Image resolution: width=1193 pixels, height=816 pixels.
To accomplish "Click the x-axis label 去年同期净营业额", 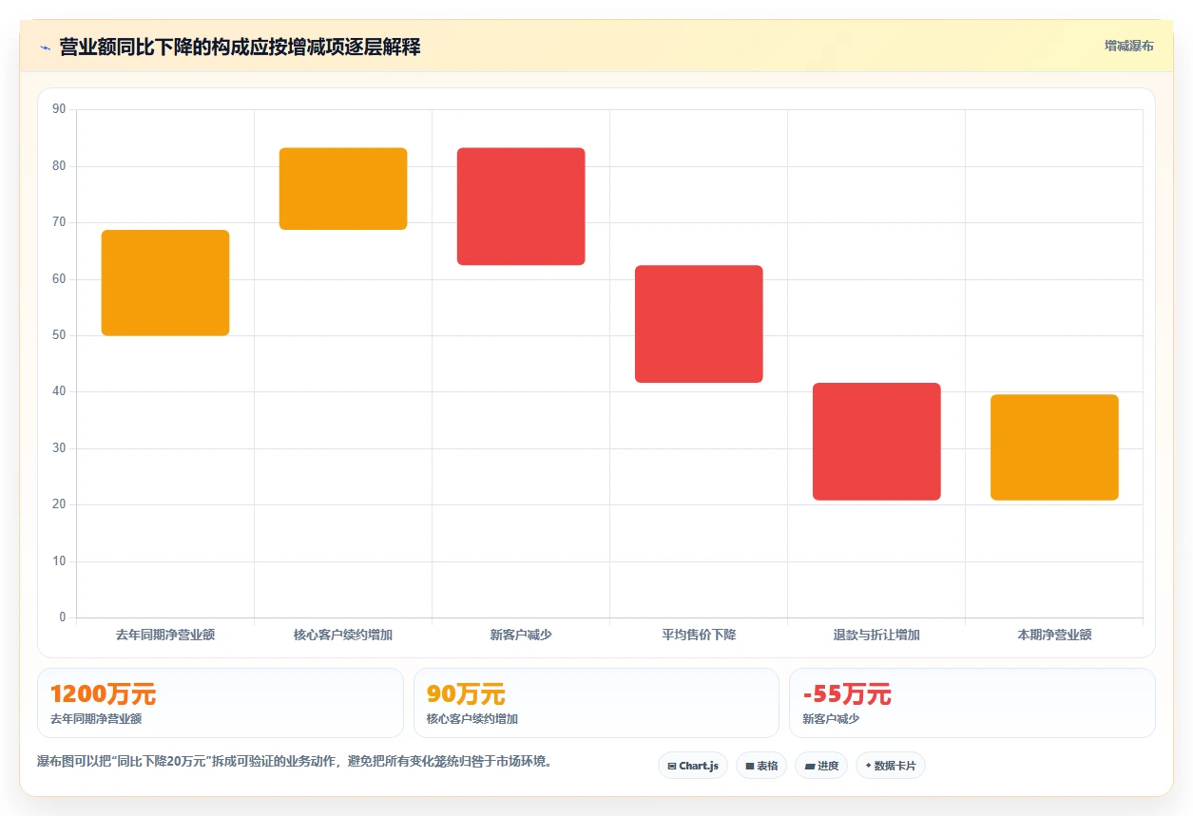I will (165, 635).
